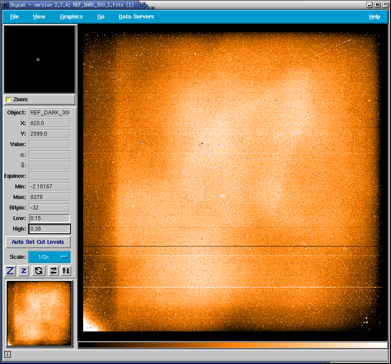Open the Go menu
The height and width of the screenshot is (364, 391).
[101, 17]
